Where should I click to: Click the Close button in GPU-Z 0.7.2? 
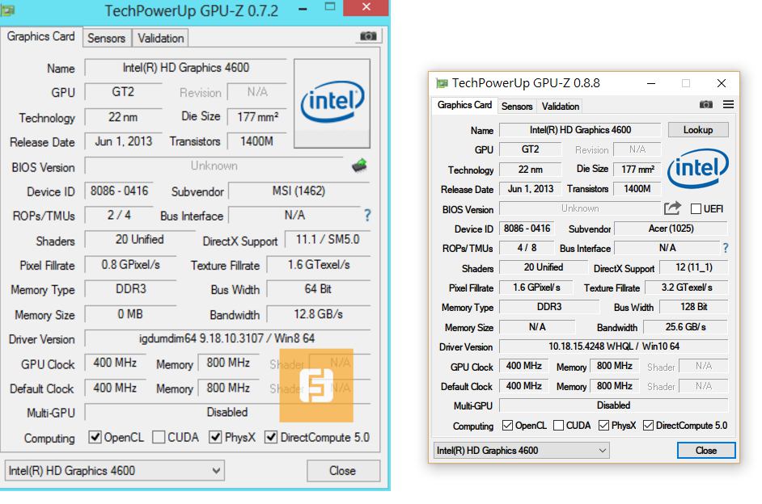tap(343, 471)
